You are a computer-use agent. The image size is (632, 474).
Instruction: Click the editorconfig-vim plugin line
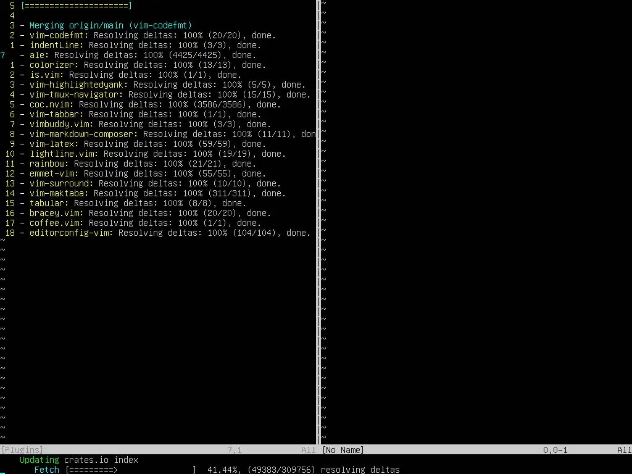[x=165, y=233]
